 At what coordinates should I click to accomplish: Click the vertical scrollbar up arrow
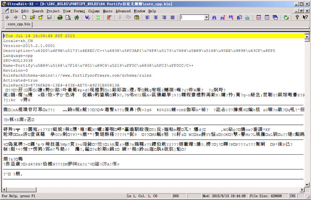click(307, 36)
